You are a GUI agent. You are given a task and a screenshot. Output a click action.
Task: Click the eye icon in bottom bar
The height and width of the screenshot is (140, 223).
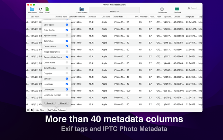pyautogui.click(x=28, y=110)
